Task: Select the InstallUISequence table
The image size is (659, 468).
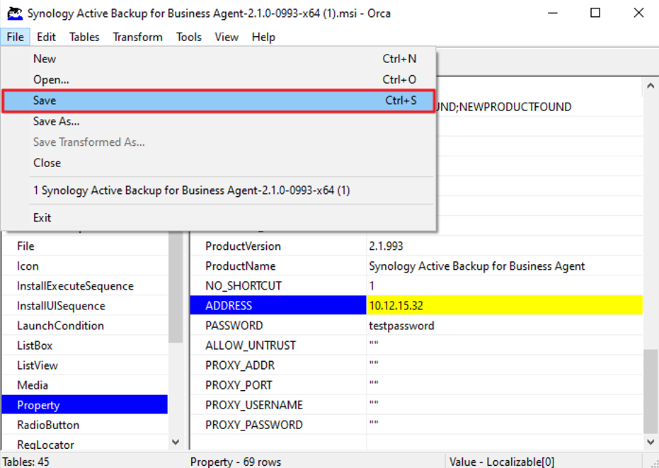Action: click(85, 306)
